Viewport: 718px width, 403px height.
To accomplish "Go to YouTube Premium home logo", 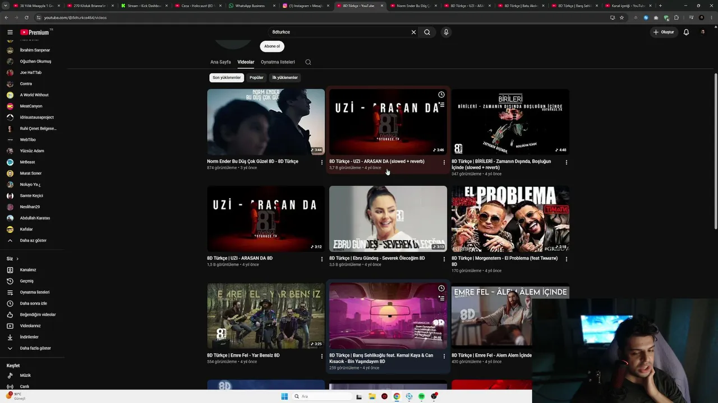I will tap(36, 32).
